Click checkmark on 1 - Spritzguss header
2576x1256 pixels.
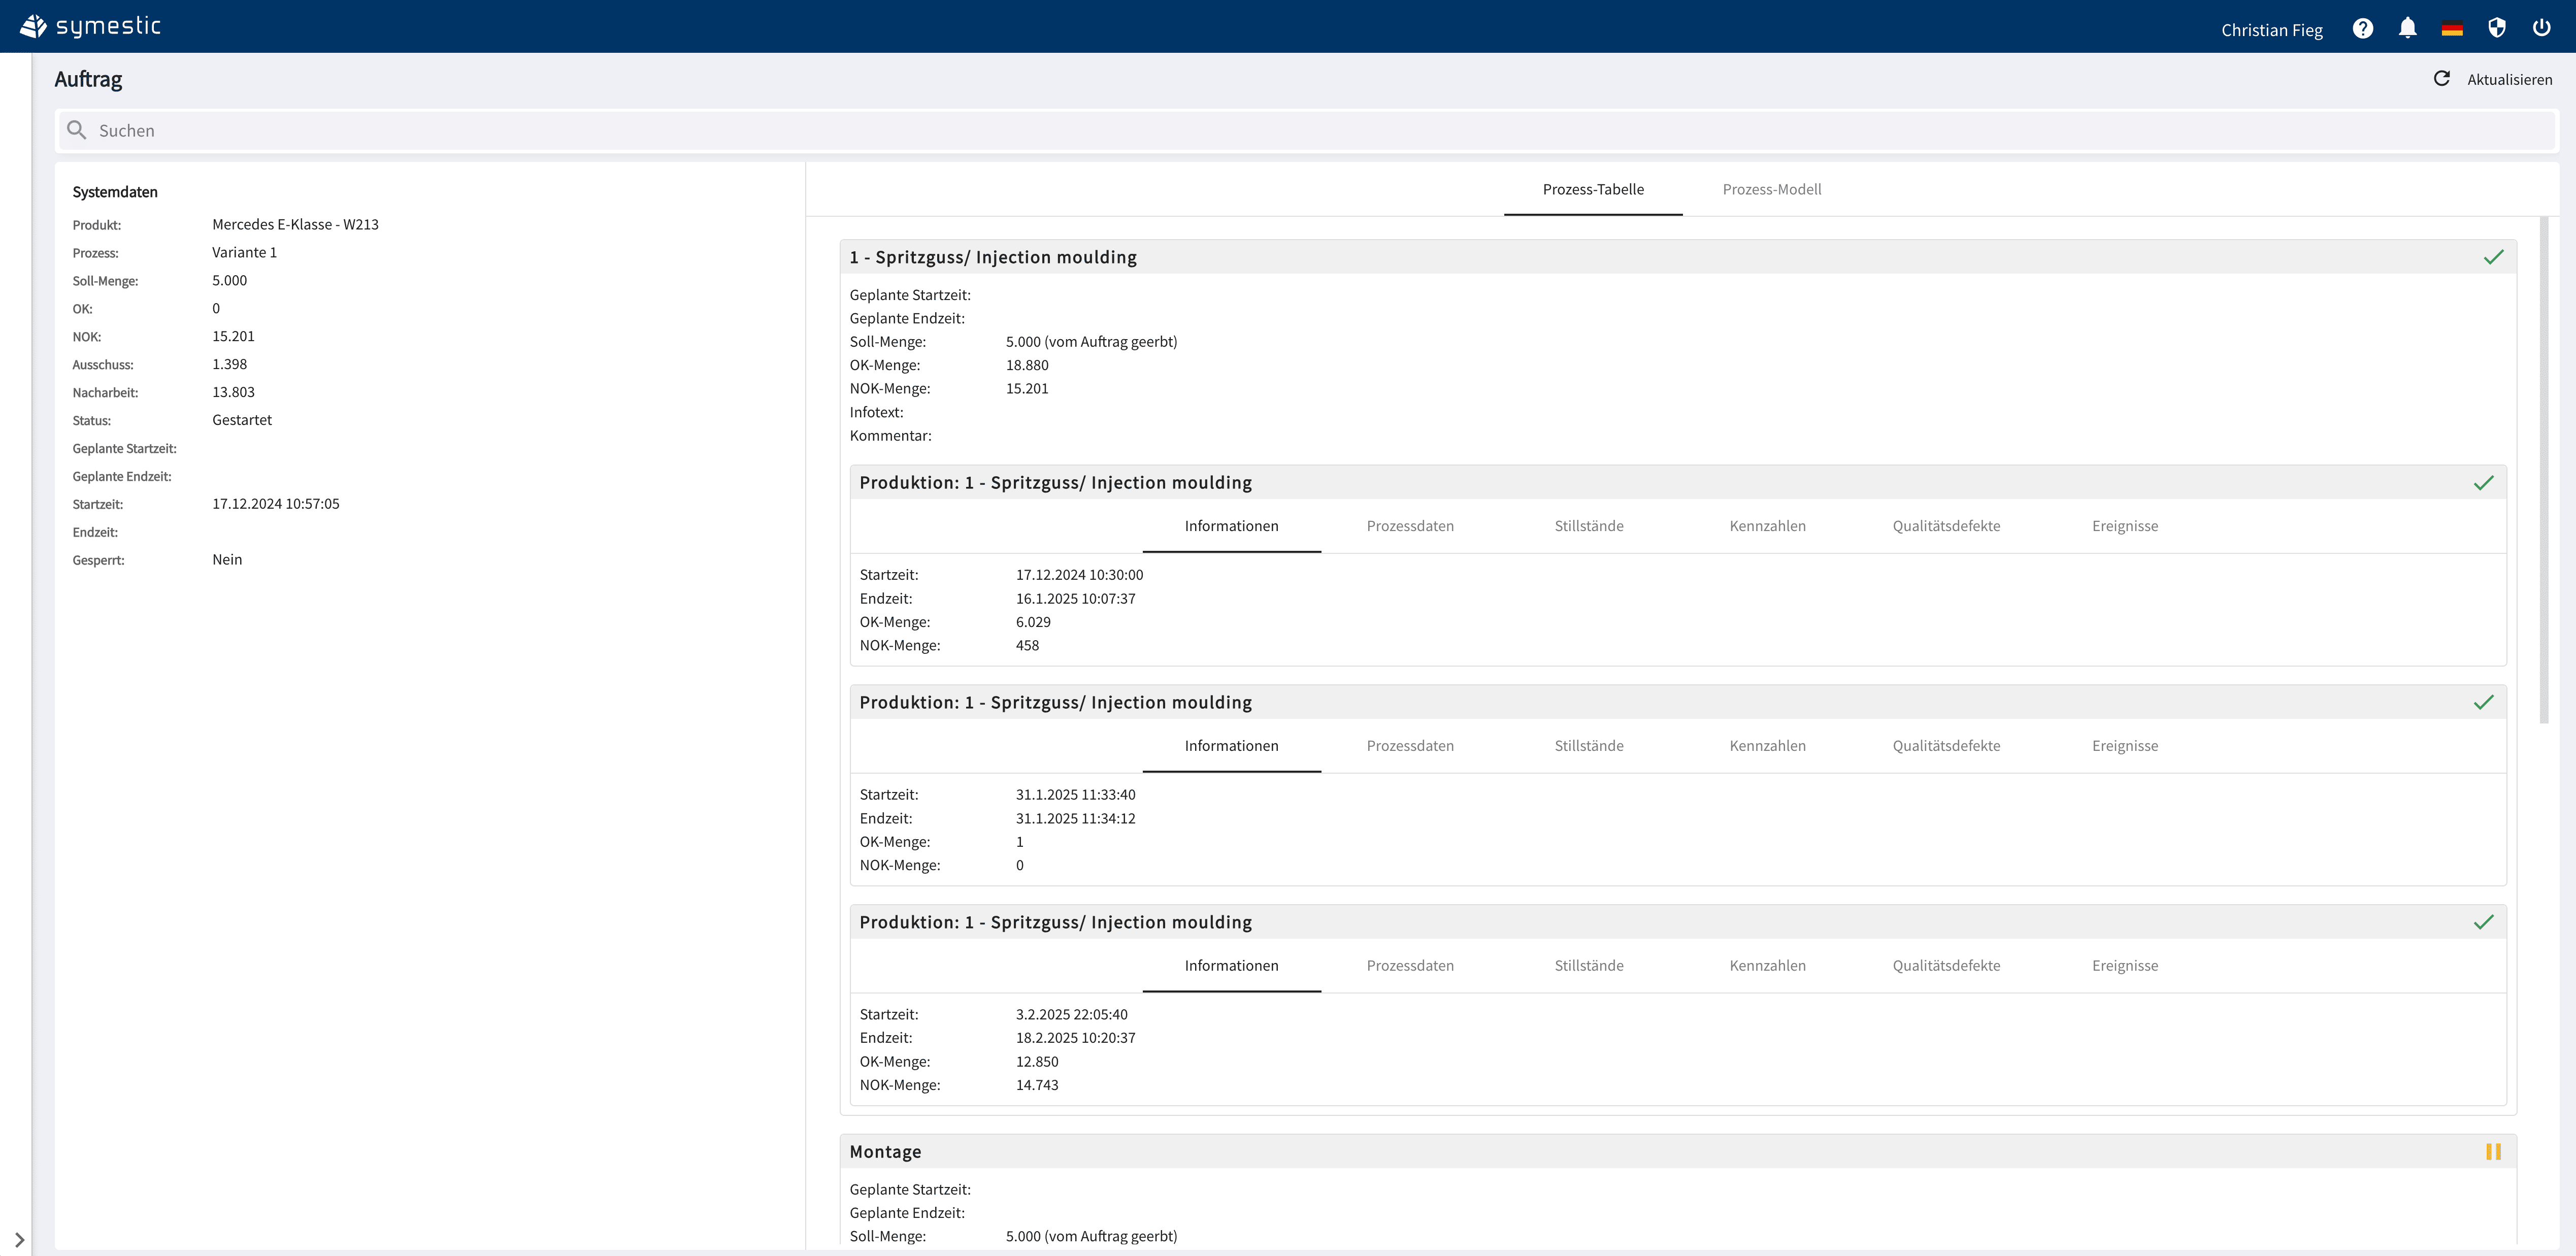[x=2493, y=257]
